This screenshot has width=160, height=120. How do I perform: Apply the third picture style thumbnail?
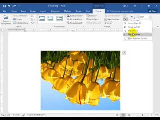click(x=59, y=19)
